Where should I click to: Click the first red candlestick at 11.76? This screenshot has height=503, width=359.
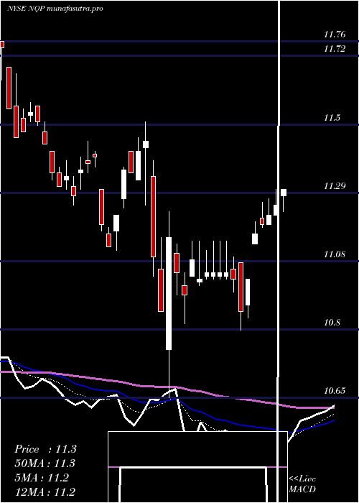(x=2, y=45)
